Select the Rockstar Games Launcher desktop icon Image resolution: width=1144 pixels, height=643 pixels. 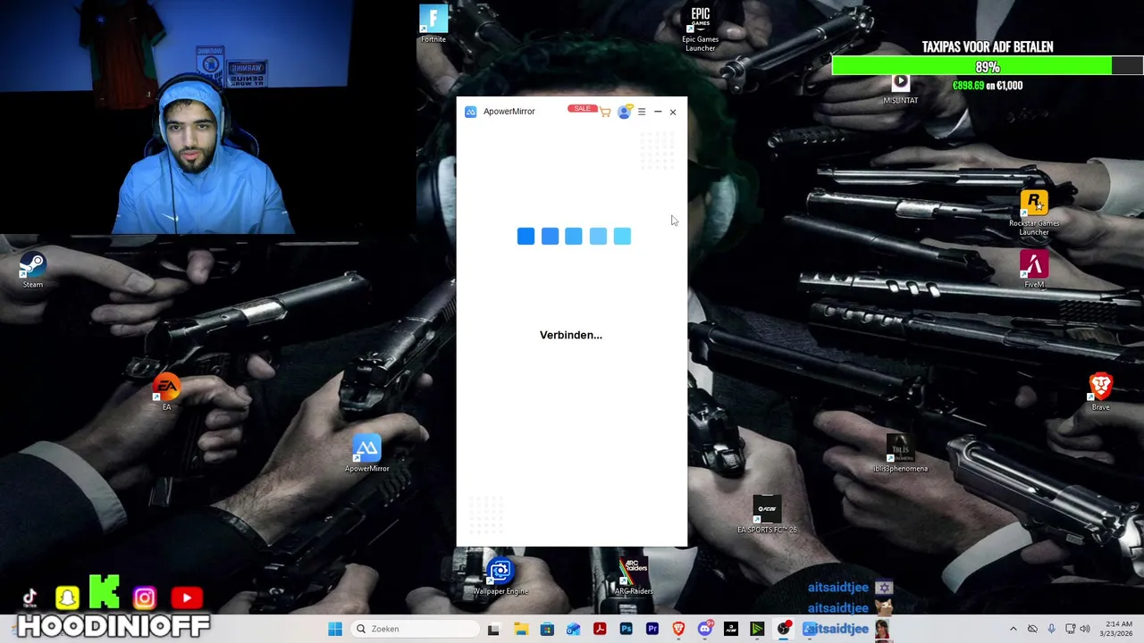1034,213
